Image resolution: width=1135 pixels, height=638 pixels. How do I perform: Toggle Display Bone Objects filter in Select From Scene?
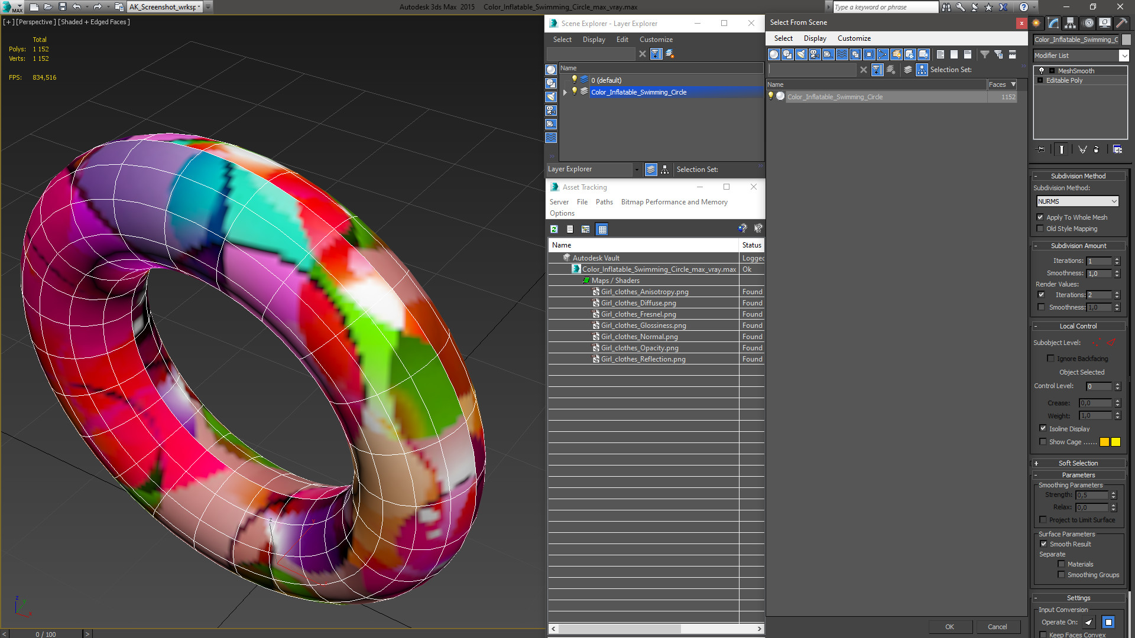pos(883,54)
